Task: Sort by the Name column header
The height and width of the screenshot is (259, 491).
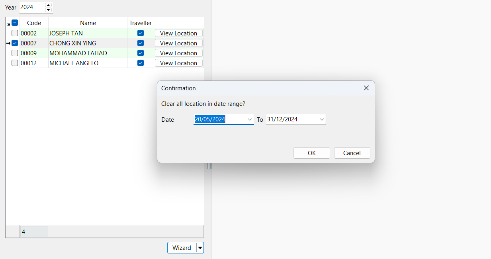Action: (x=88, y=23)
